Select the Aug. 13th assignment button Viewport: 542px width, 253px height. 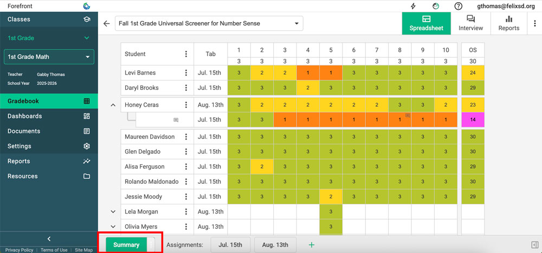[275, 245]
